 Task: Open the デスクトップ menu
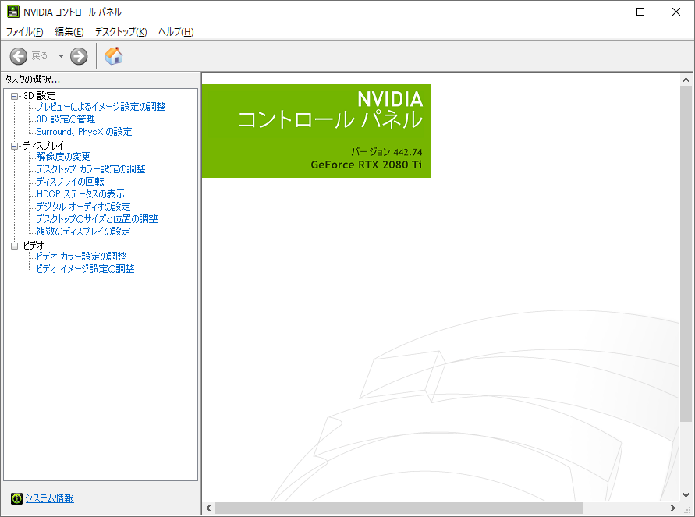120,32
